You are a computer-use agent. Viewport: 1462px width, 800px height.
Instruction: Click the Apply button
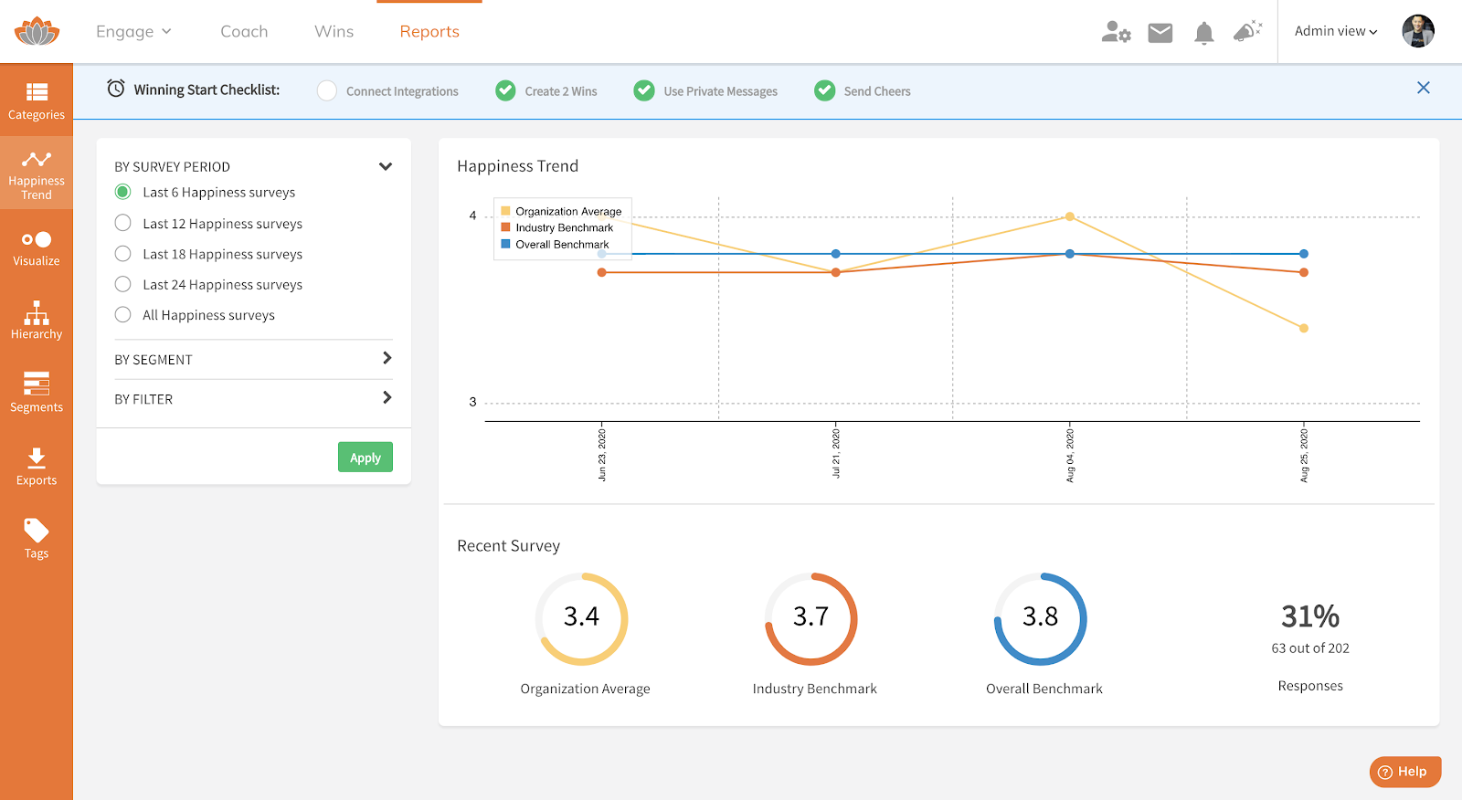click(365, 458)
